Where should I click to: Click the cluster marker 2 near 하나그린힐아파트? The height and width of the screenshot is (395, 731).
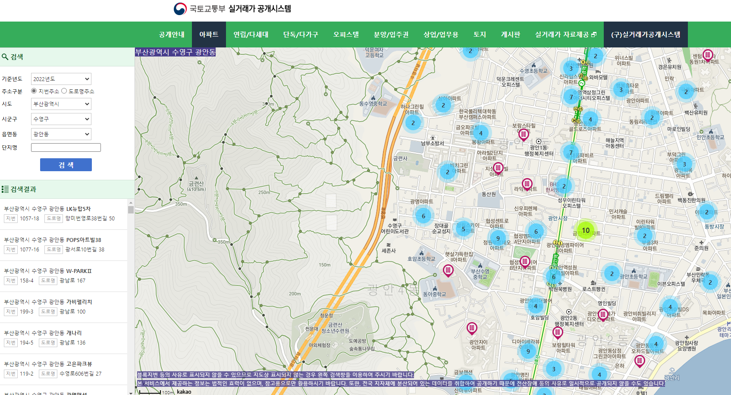point(413,122)
